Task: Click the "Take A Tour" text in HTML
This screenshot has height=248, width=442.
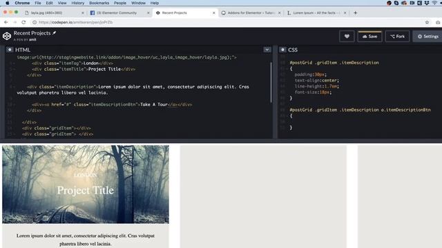Action: (x=154, y=104)
